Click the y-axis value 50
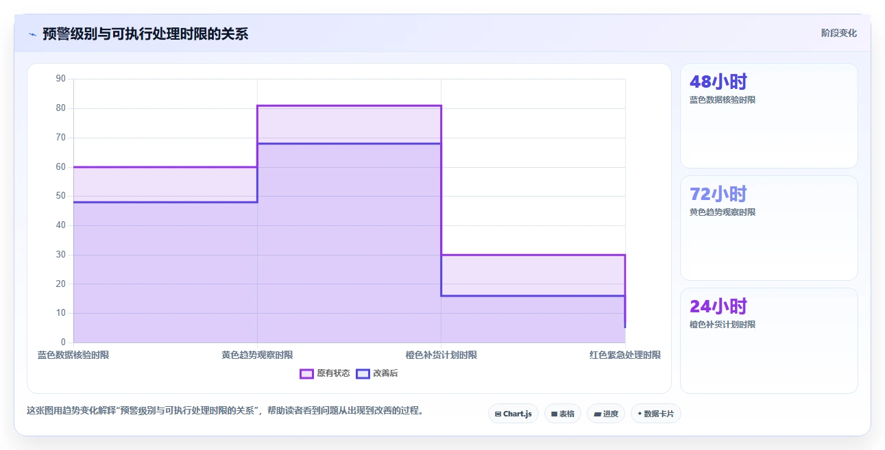Image resolution: width=885 pixels, height=450 pixels. (x=60, y=196)
